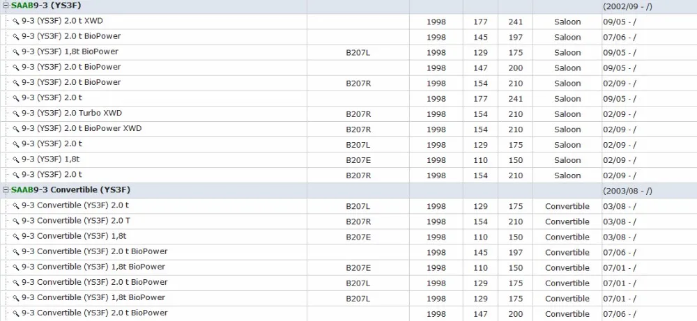Click magnifier icon for last Convertible 2.0 t BioPower
The width and height of the screenshot is (697, 321).
pos(16,313)
